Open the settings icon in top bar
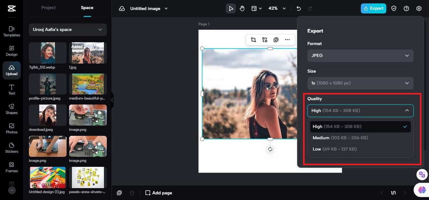This screenshot has height=200, width=429. point(419,8)
